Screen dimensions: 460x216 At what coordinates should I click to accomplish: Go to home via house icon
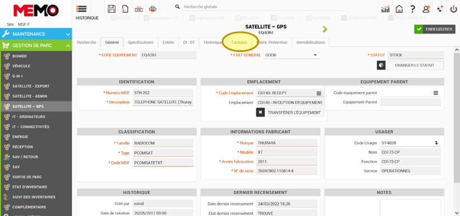click(399, 9)
